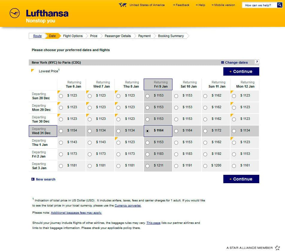Click the Returning Sat 10 Jan column header
285x251 pixels.
pyautogui.click(x=187, y=84)
